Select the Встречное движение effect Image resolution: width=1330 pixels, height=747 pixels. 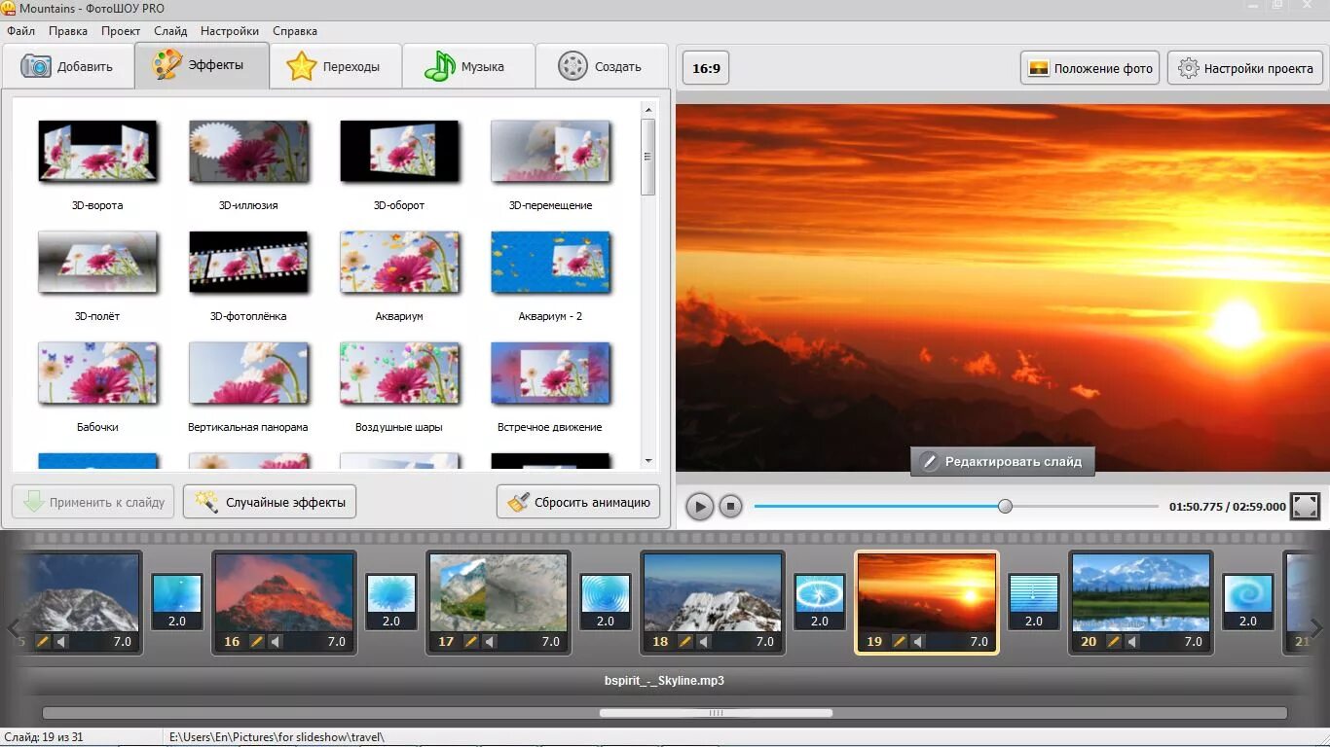tap(550, 373)
